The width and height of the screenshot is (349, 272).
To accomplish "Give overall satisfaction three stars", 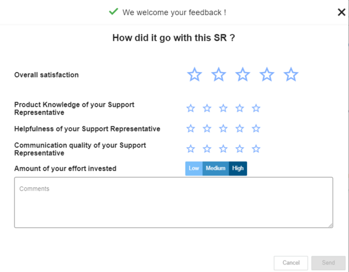I will tap(243, 74).
